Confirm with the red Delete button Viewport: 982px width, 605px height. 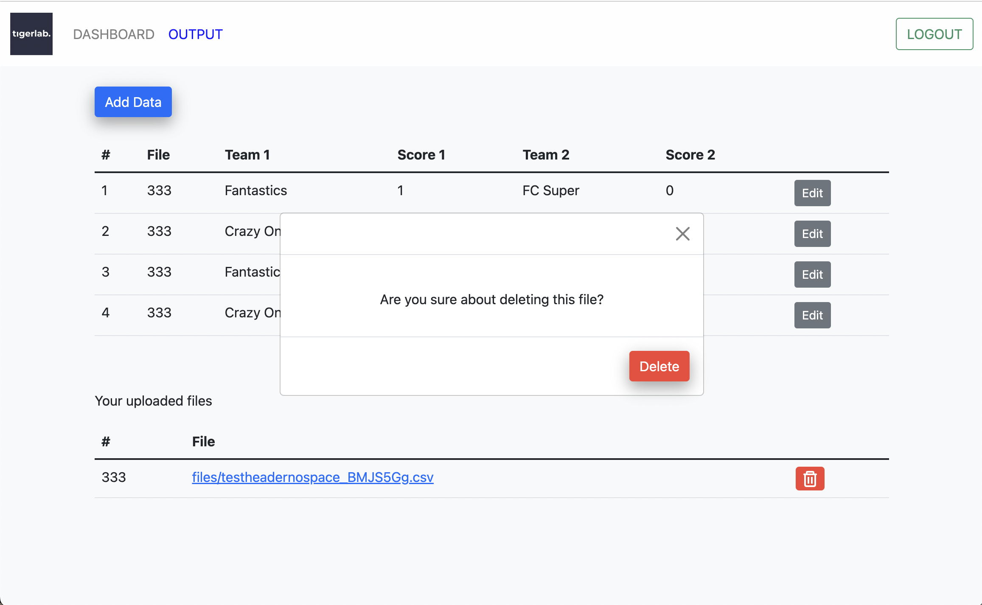659,366
